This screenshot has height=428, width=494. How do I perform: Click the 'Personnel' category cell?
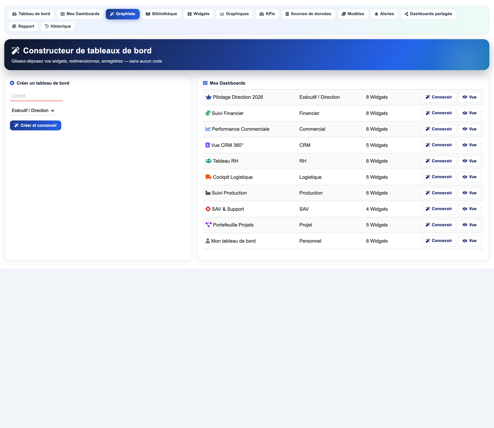coord(310,241)
